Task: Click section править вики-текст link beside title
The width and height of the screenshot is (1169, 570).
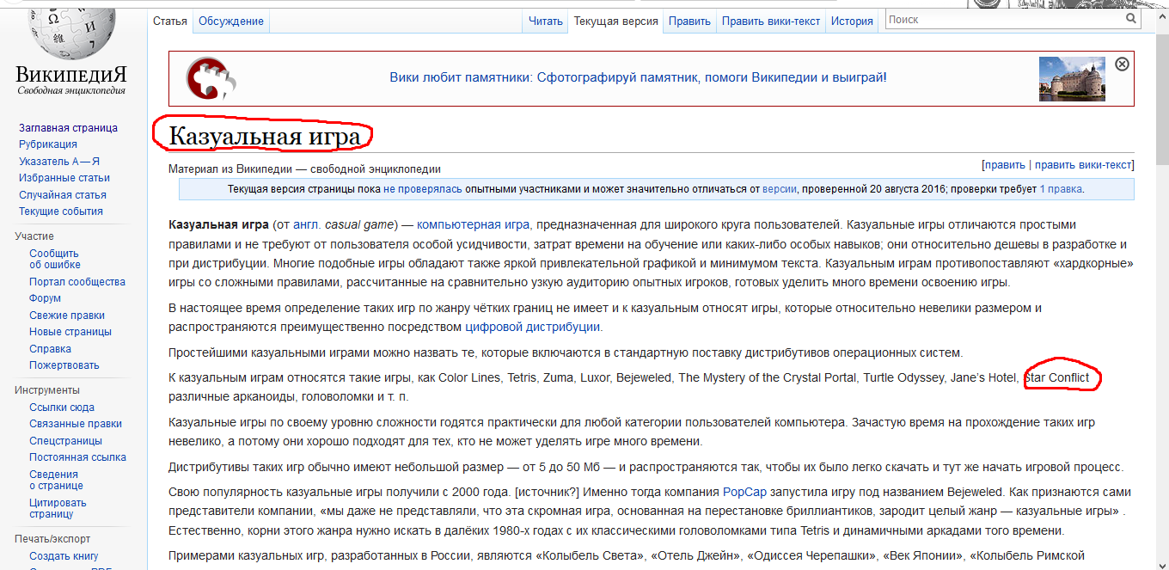Action: pyautogui.click(x=1083, y=165)
